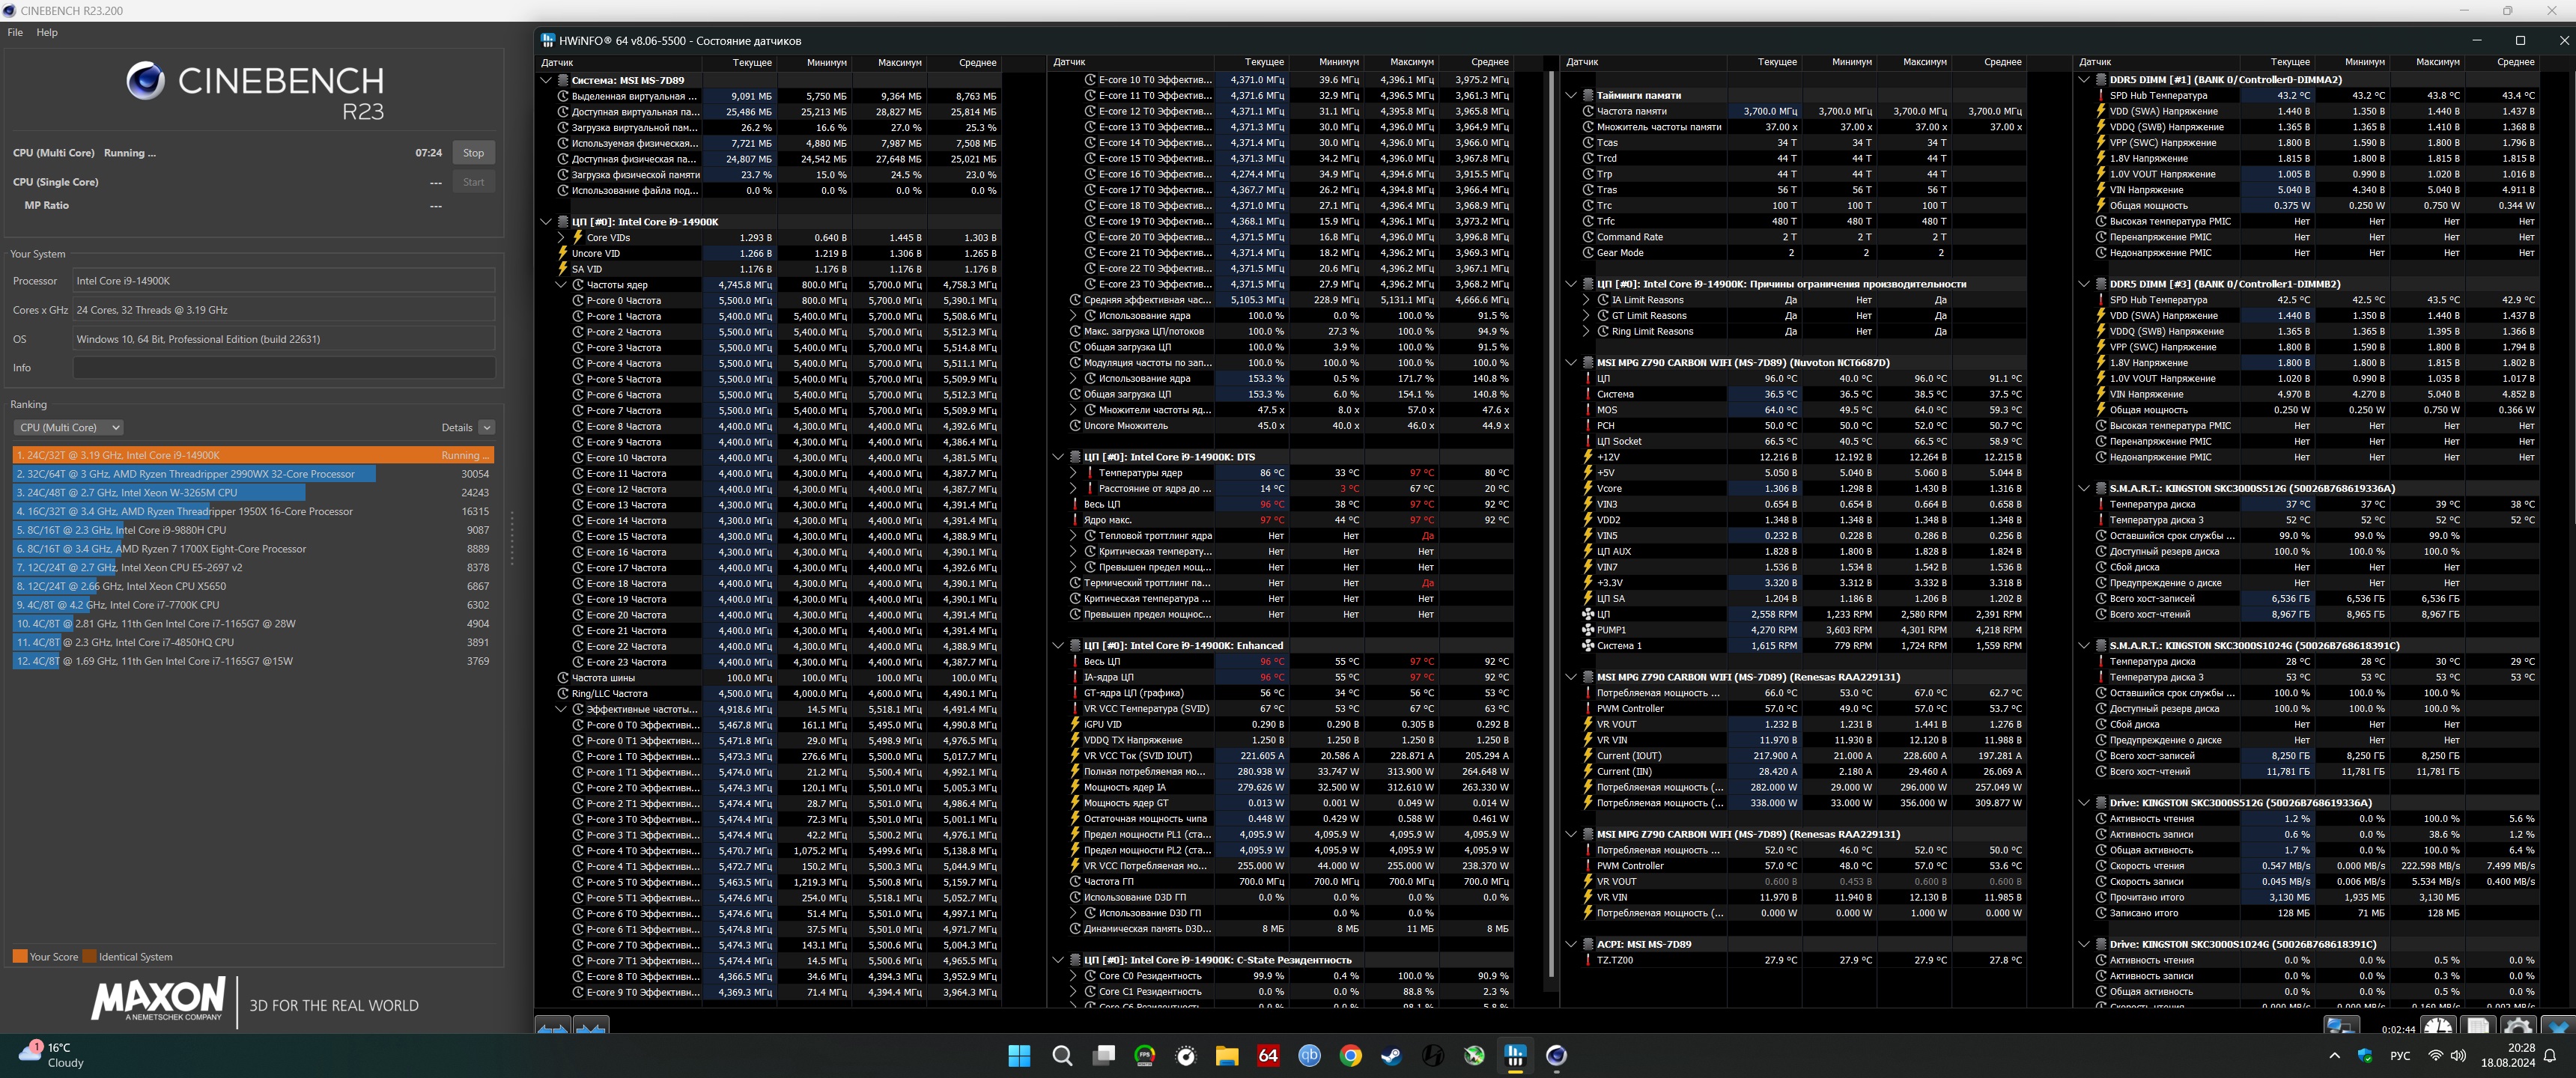Open AIDA64 from the taskbar
The width and height of the screenshot is (2576, 1078).
pyautogui.click(x=1268, y=1055)
